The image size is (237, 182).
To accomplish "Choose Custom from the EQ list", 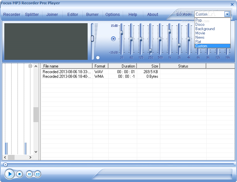I will [x=212, y=46].
